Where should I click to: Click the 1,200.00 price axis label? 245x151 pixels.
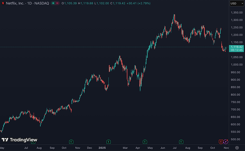point(237,35)
